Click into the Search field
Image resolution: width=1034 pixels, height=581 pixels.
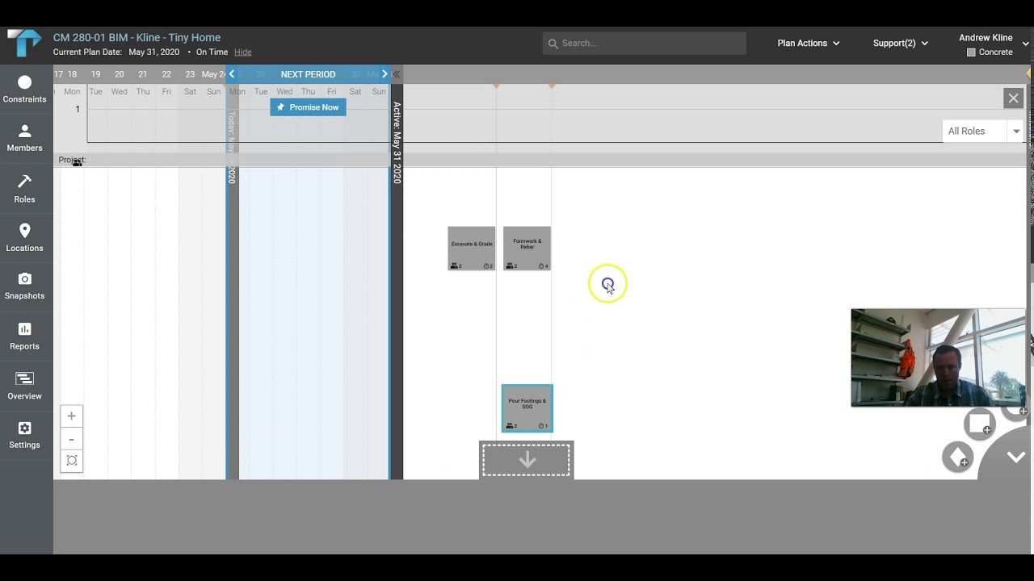pos(645,44)
